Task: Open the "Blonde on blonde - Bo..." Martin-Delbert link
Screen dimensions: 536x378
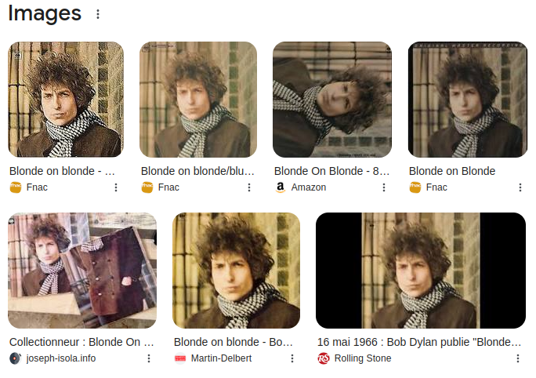Action: (x=234, y=342)
